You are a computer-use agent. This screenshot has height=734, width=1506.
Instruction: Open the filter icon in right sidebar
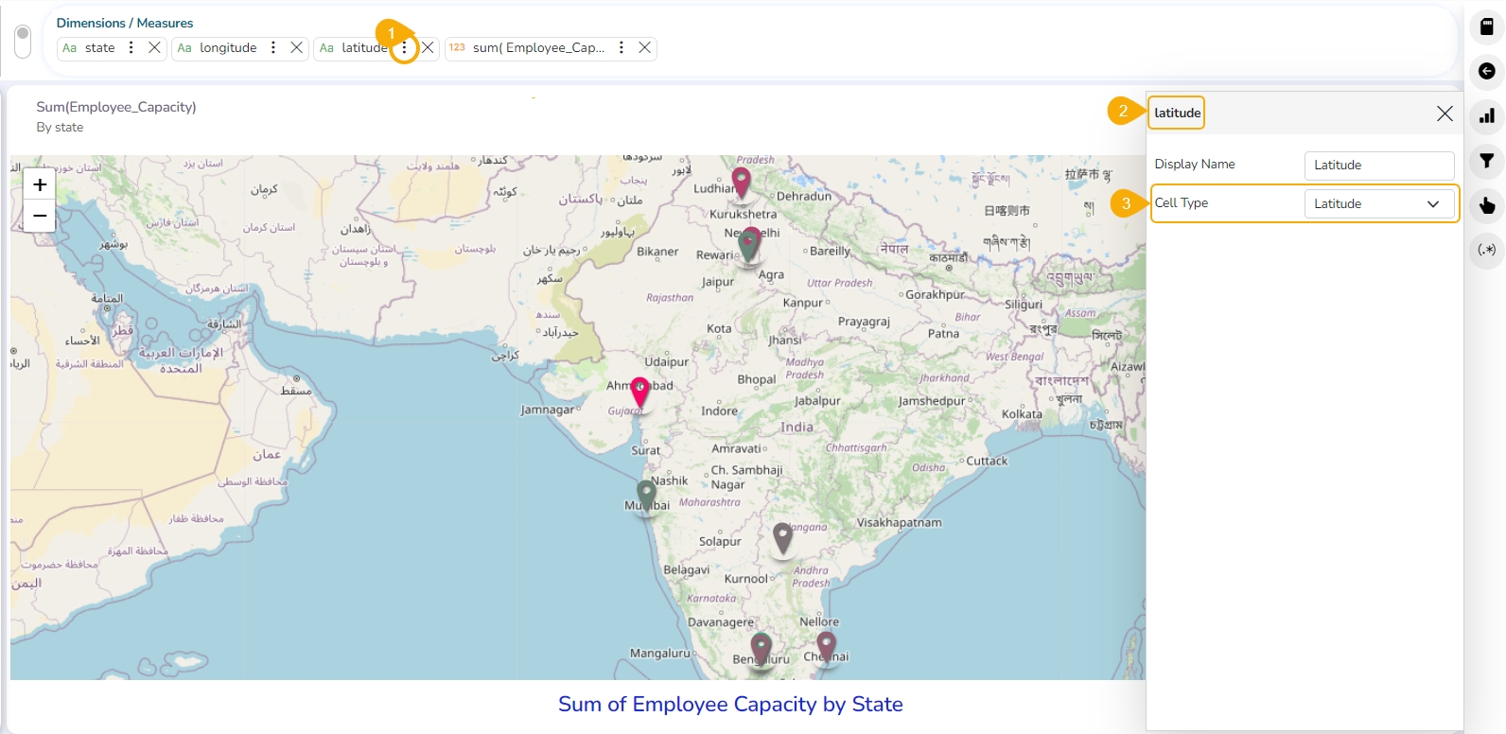(x=1487, y=161)
